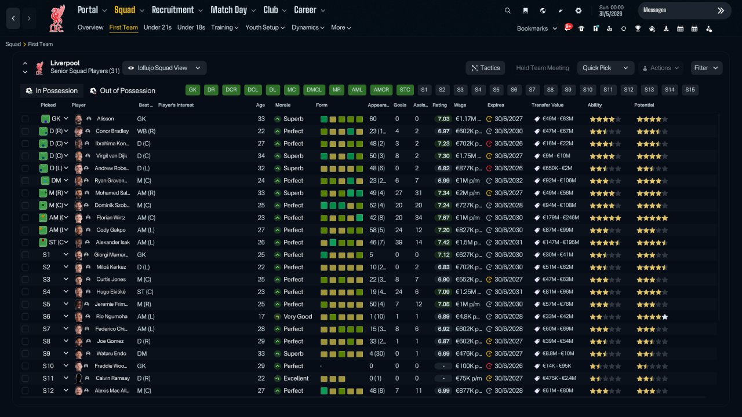742x417 pixels.
Task: Click the small Liverpool crest beside Senior Squad Players
Action: pos(39,68)
